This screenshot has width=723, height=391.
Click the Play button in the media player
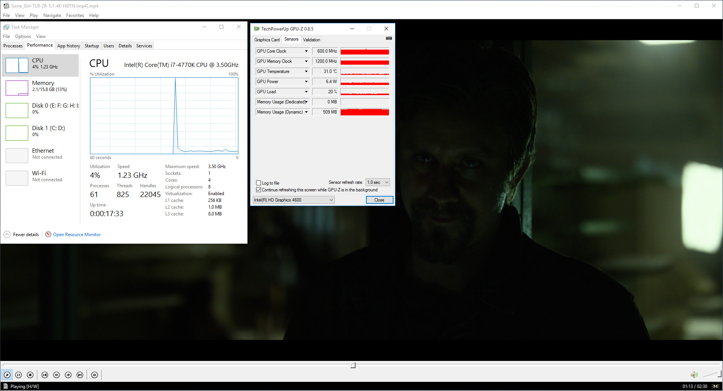point(7,375)
